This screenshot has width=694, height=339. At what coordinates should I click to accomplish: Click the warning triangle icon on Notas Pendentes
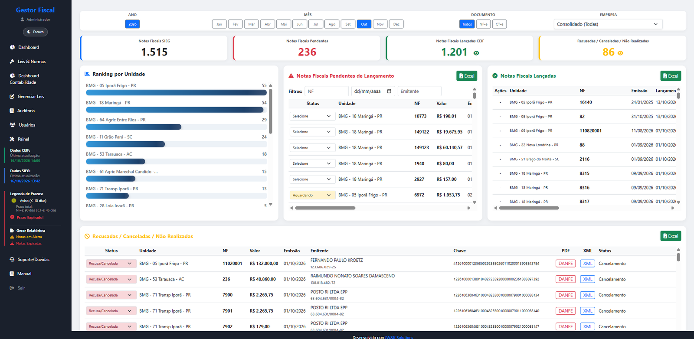click(291, 76)
